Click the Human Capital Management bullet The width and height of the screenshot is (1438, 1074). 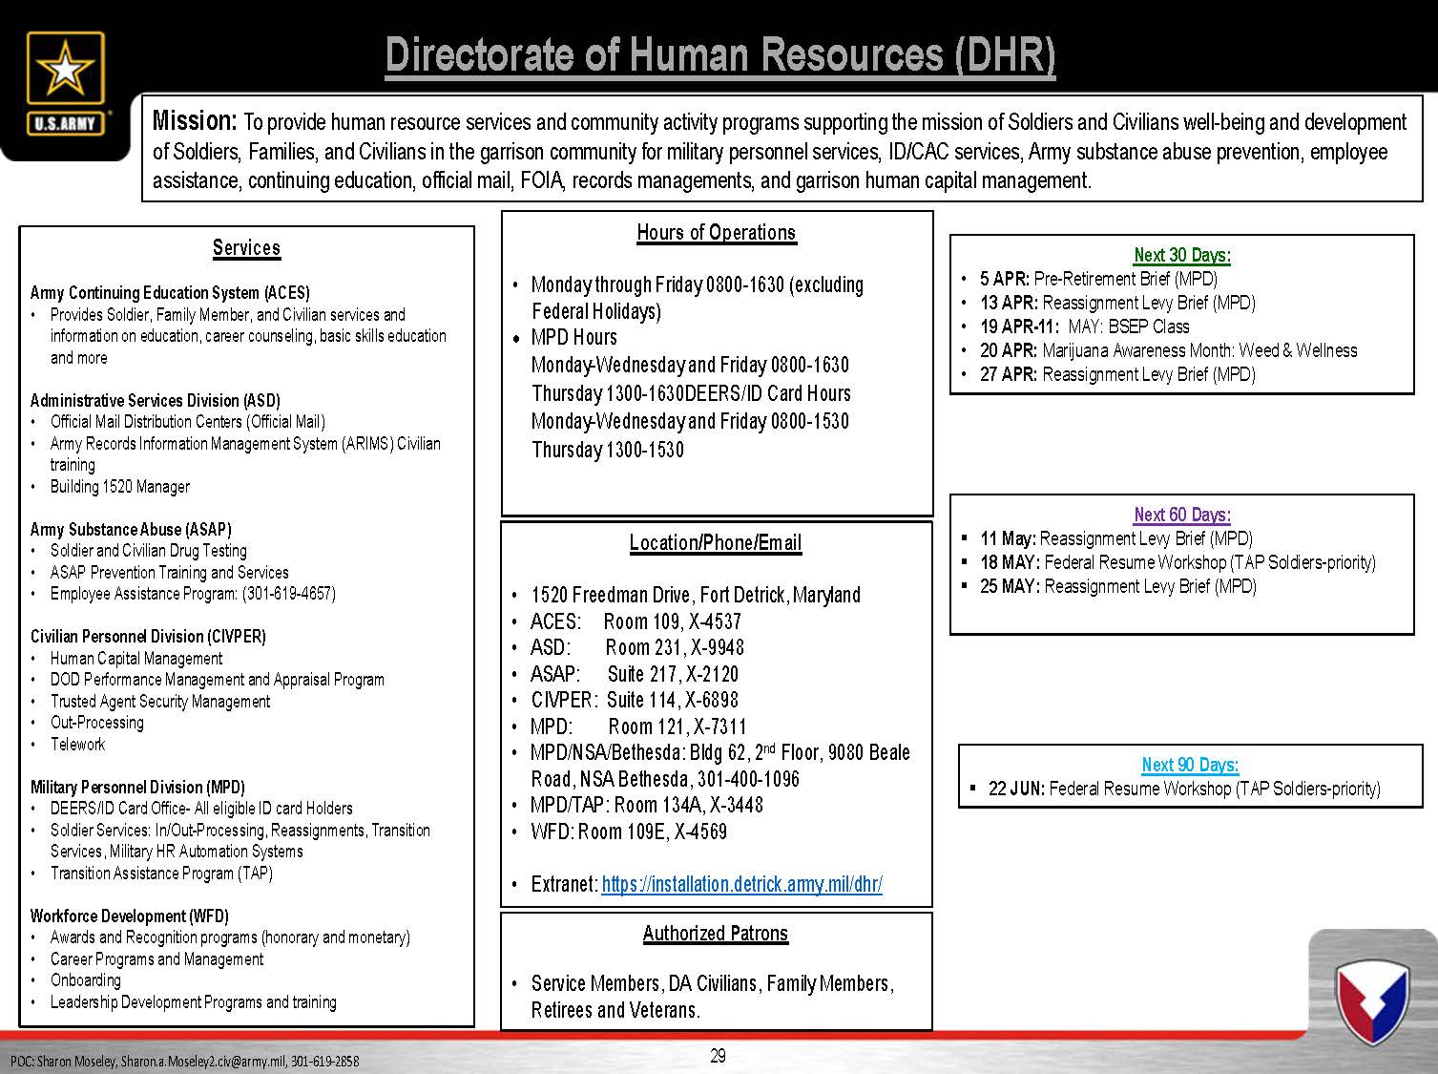click(136, 658)
